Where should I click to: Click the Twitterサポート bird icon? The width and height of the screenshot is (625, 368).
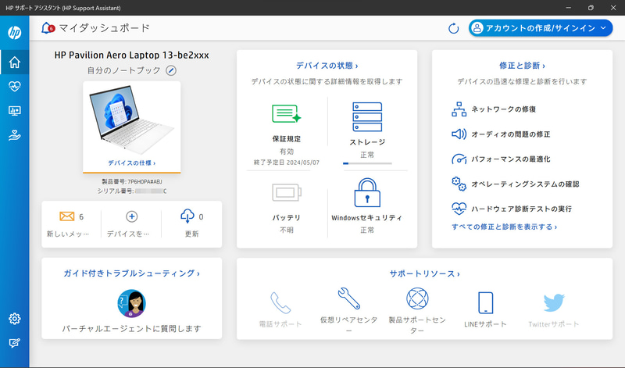pos(554,303)
